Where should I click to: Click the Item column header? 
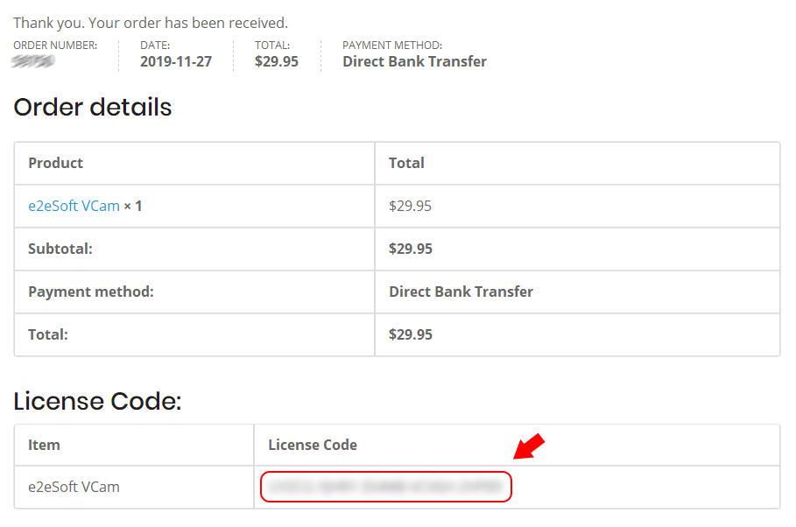tap(44, 445)
